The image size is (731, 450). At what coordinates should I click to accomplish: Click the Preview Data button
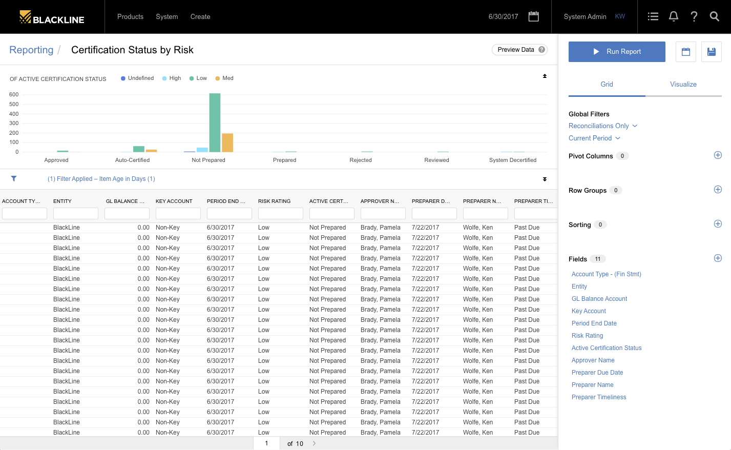tap(519, 50)
